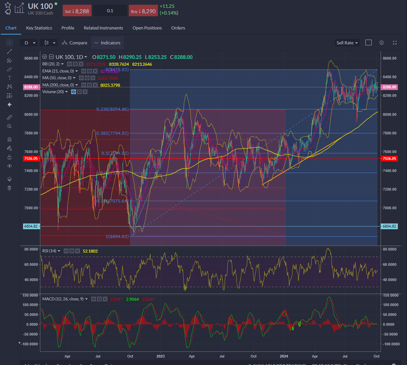
Task: Open chart settings gear icon
Action: click(382, 43)
